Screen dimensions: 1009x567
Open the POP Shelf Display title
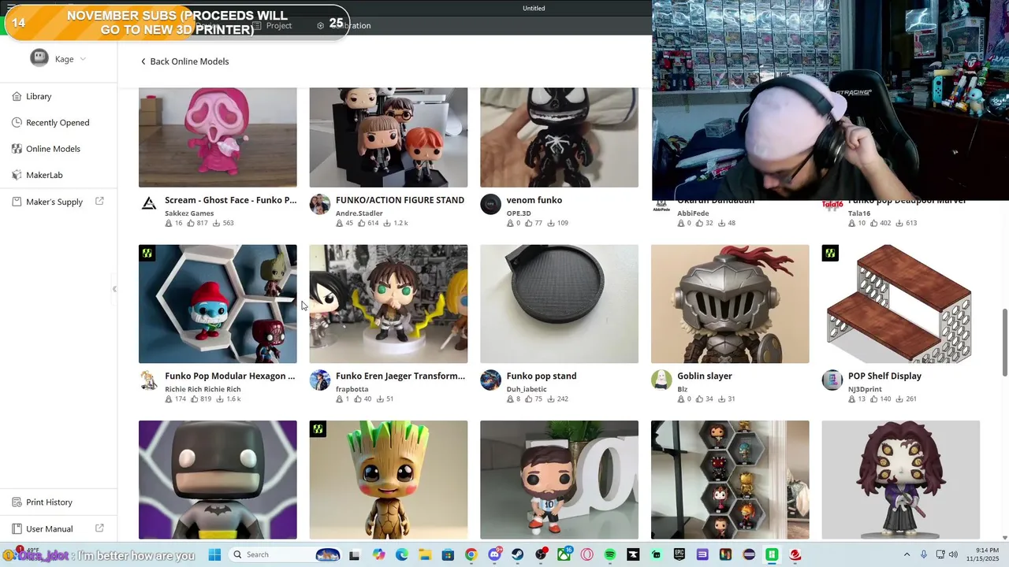884,376
